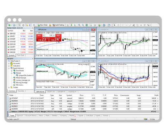Expand the Scripts node in Navigator

(x=9, y=87)
